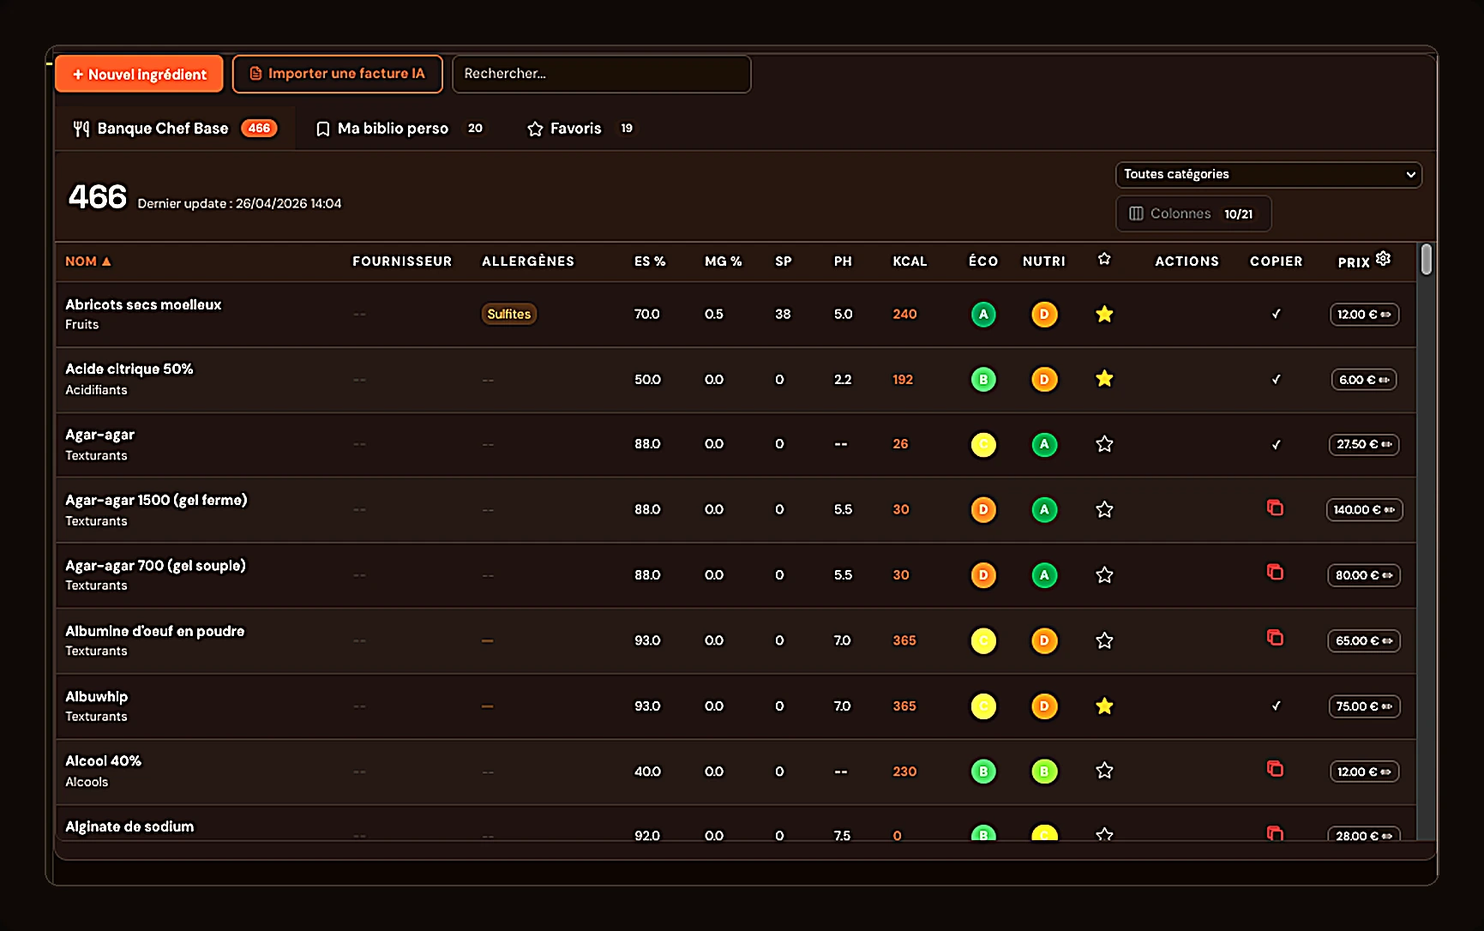The height and width of the screenshot is (931, 1484).
Task: Click the checkmark in Acide citrique row
Action: [1276, 379]
